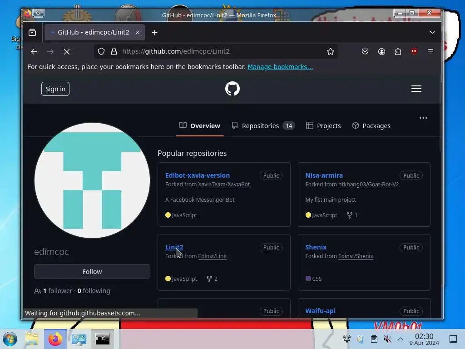Viewport: 465px width, 349px height.
Task: Click the browser forward arrow
Action: 50,52
